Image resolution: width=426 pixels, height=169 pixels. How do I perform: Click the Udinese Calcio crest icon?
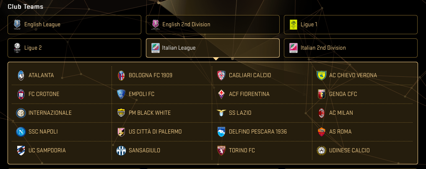(x=322, y=150)
